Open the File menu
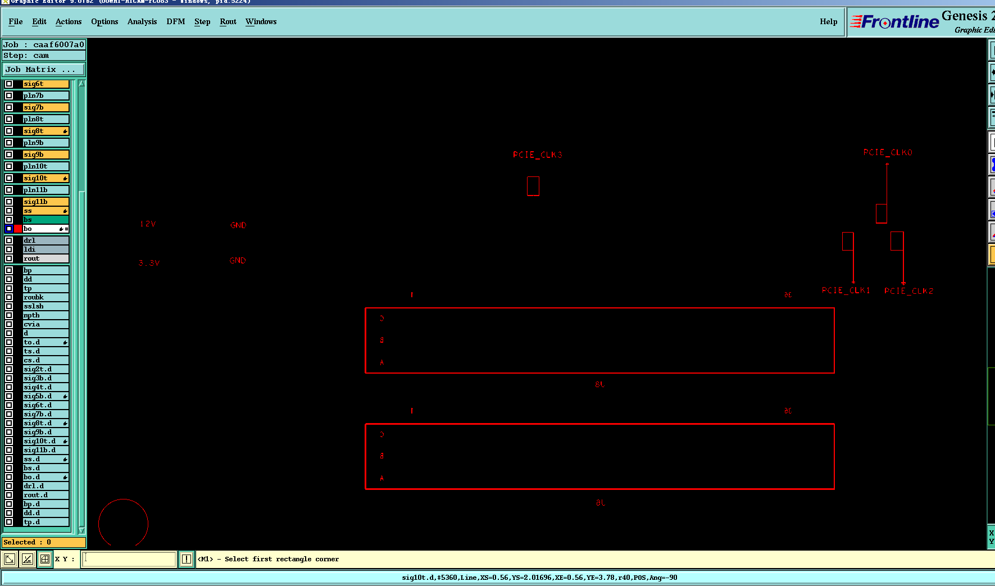The width and height of the screenshot is (995, 586). (x=16, y=22)
